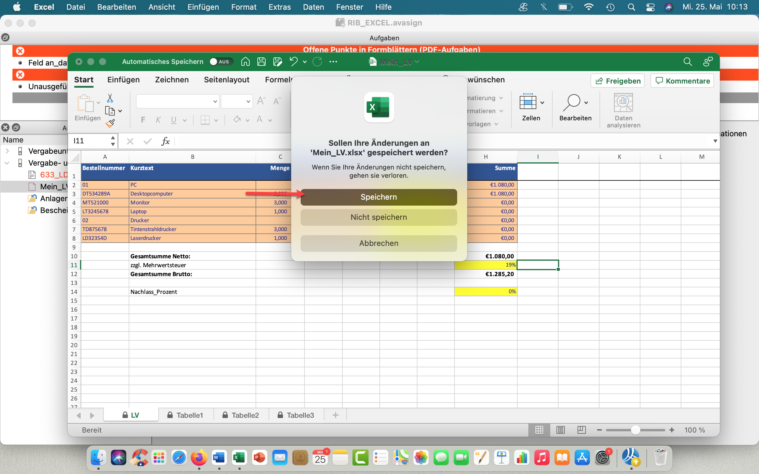Image resolution: width=759 pixels, height=474 pixels.
Task: Open the font size combo box
Action: [237, 101]
